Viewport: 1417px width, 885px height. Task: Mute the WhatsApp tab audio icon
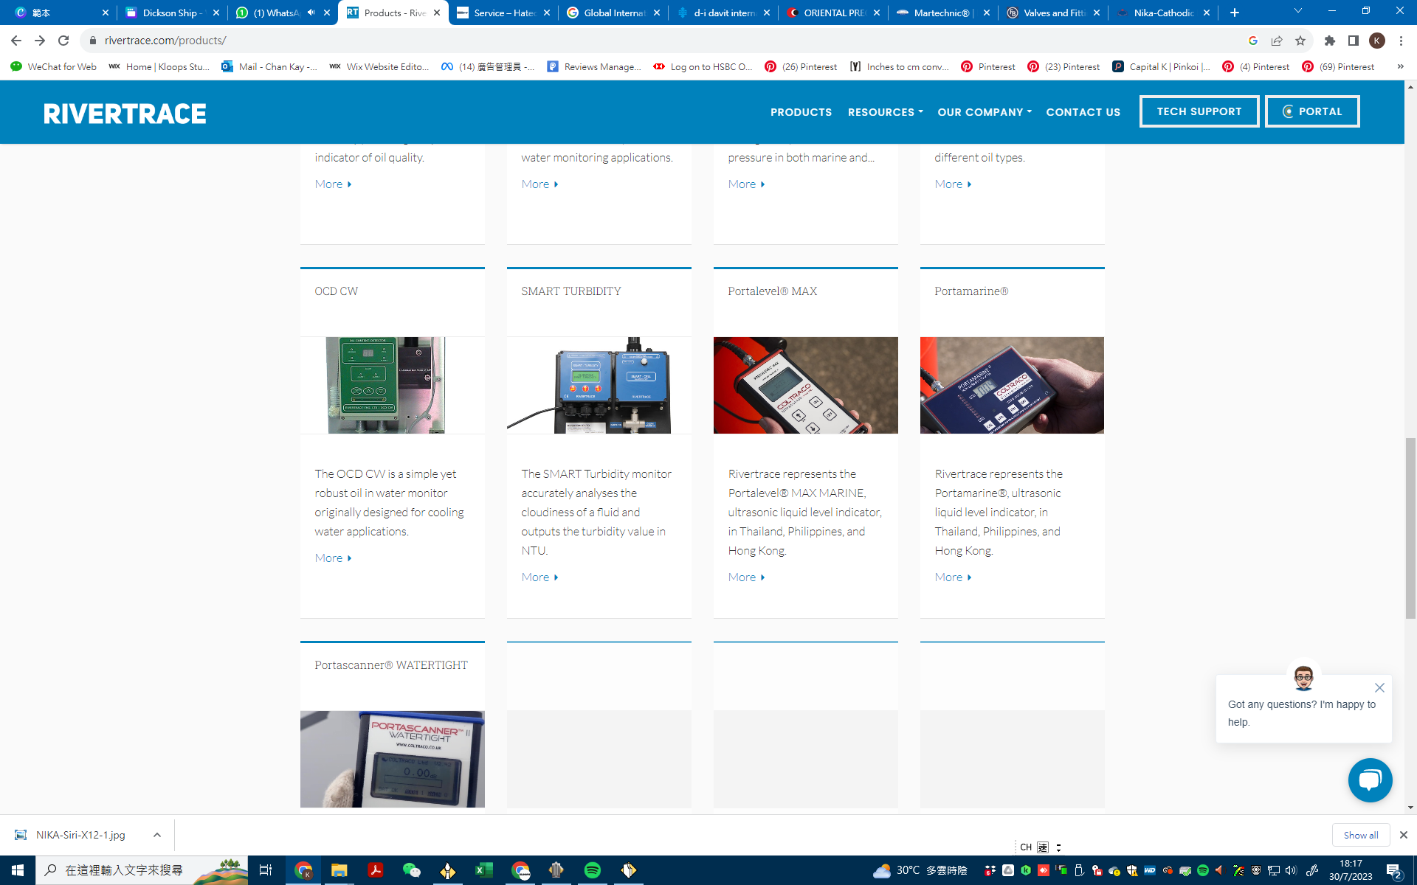(x=311, y=13)
